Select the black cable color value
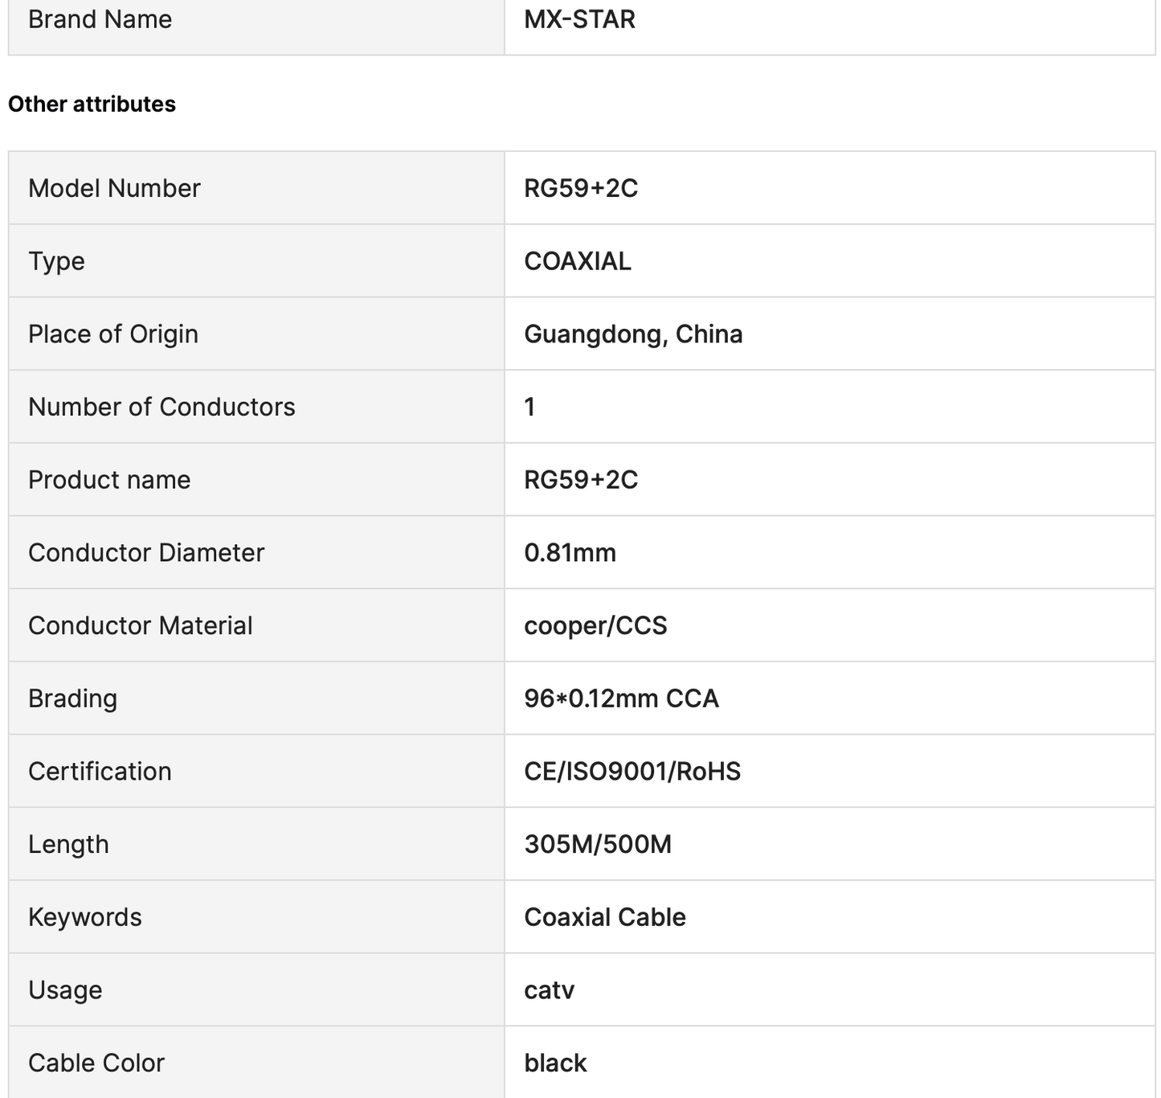The width and height of the screenshot is (1161, 1098). point(555,1063)
